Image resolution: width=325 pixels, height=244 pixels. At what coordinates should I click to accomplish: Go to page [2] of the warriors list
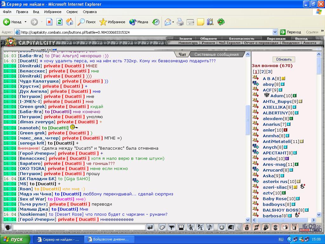[262, 71]
